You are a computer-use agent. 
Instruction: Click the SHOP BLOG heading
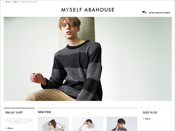(x=150, y=113)
